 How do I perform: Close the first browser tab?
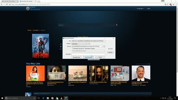[x=18, y=1]
